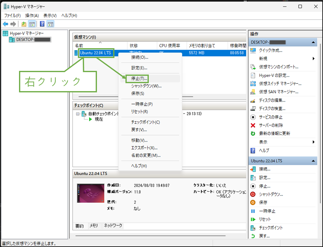Switch to the ネットワーク tab
Viewport: 323px width, 247px height.
pyautogui.click(x=113, y=226)
